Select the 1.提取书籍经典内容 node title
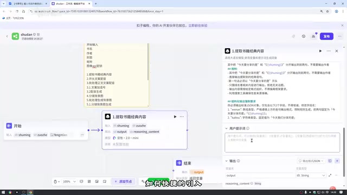 [129, 117]
